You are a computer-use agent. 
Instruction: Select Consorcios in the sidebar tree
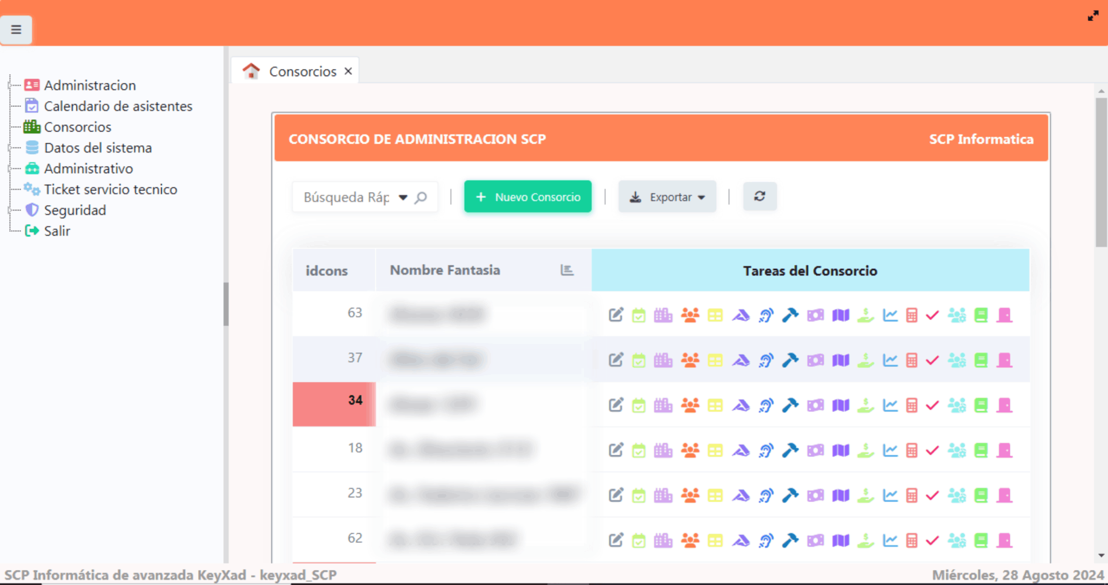(77, 127)
